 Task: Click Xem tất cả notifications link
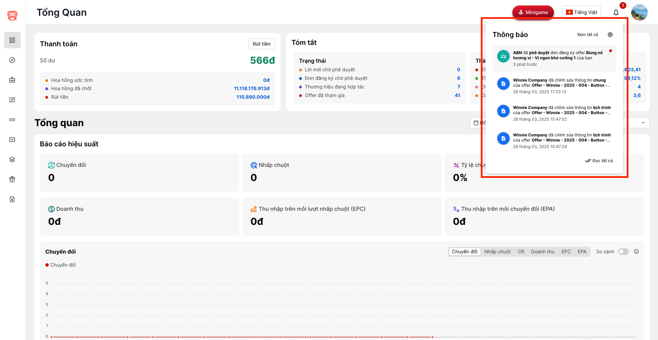[x=587, y=35]
